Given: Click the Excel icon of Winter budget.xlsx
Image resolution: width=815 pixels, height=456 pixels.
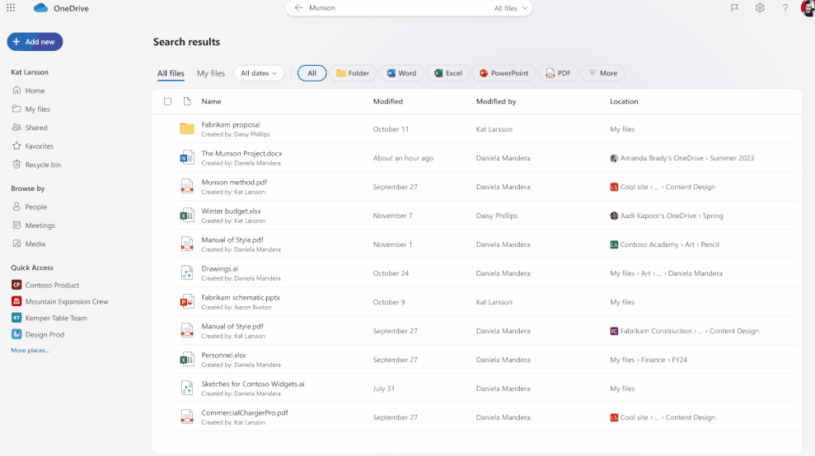Looking at the screenshot, I should [187, 215].
